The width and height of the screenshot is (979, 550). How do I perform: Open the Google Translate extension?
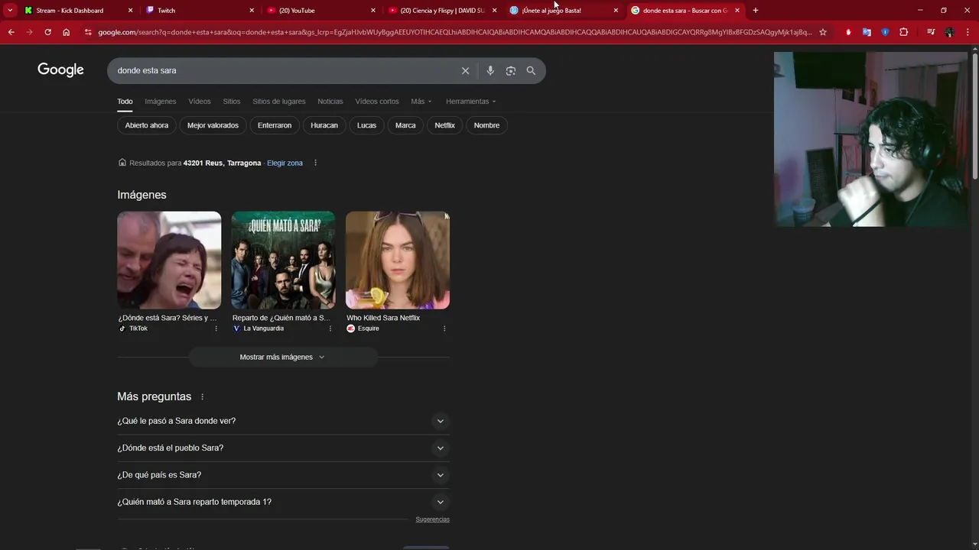(867, 32)
